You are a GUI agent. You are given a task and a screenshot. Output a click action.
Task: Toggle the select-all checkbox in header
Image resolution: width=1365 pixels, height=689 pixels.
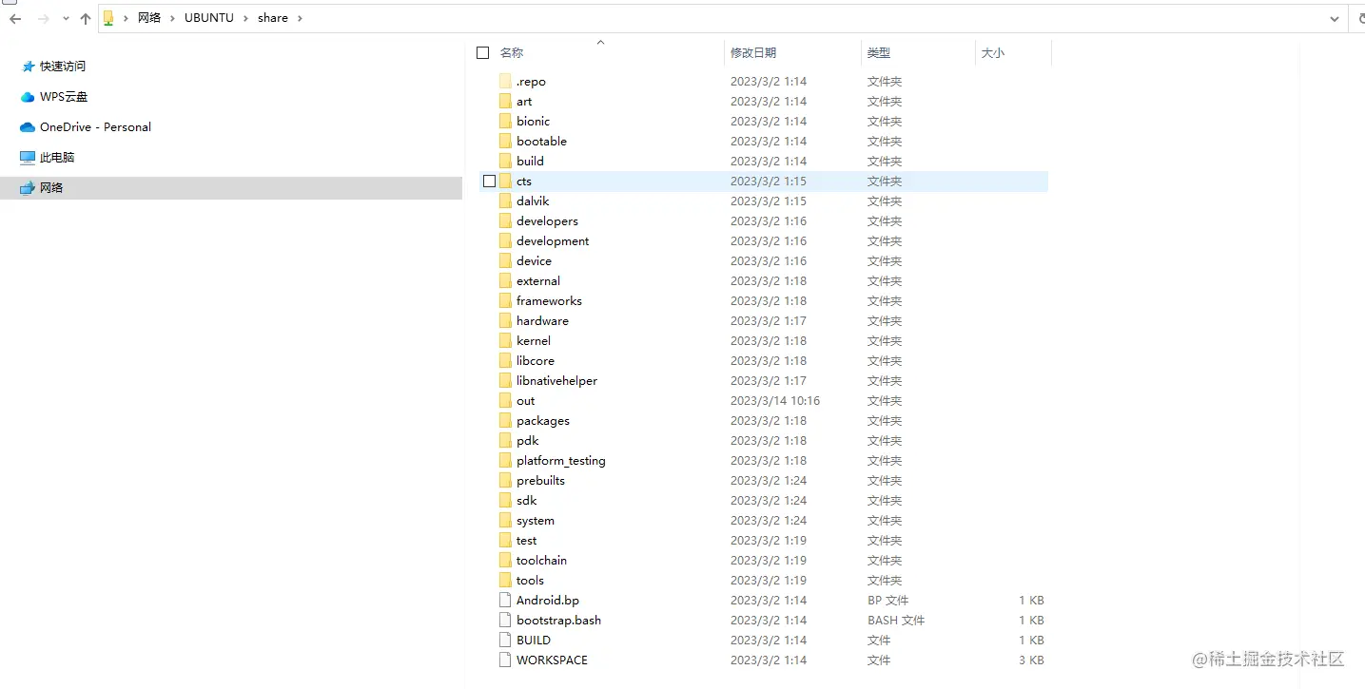coord(483,53)
